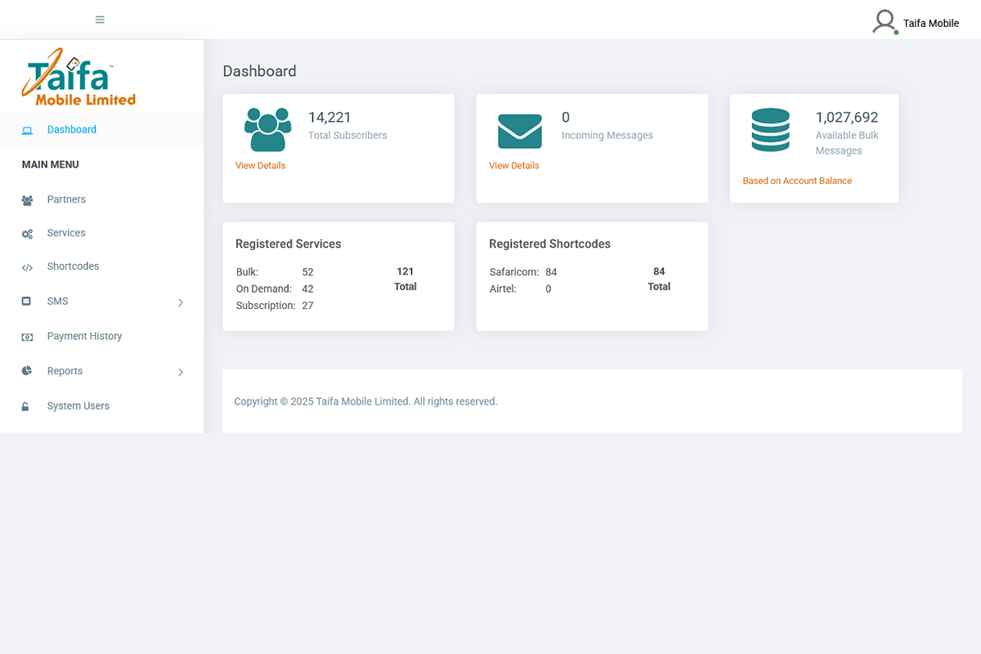View Details for Incoming Messages
981x654 pixels.
pos(513,165)
